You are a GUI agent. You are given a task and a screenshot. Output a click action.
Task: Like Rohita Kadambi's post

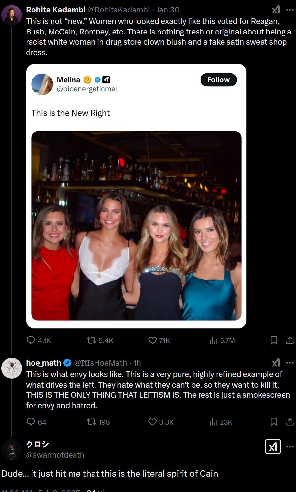[153, 340]
